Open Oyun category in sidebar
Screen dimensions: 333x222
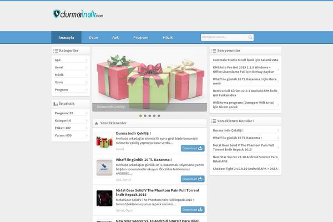70,82
